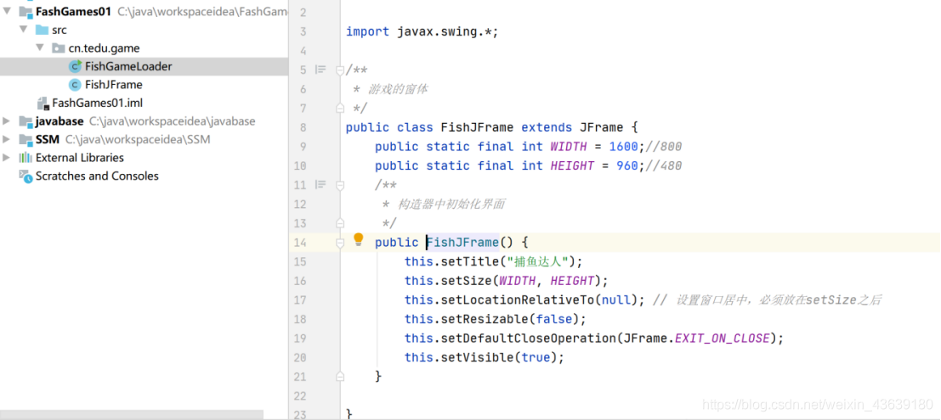
Task: Click setSize method call
Action: point(467,281)
